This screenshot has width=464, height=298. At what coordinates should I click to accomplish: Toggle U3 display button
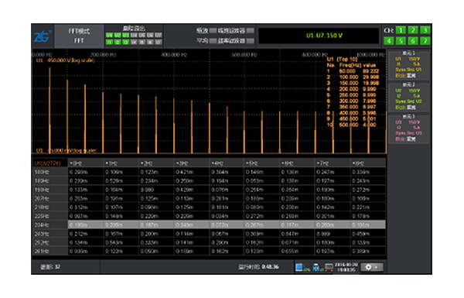click(126, 36)
